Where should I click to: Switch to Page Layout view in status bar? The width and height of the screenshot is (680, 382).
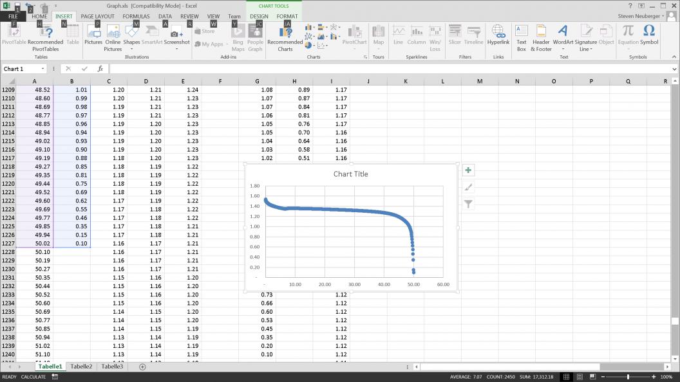coord(580,377)
